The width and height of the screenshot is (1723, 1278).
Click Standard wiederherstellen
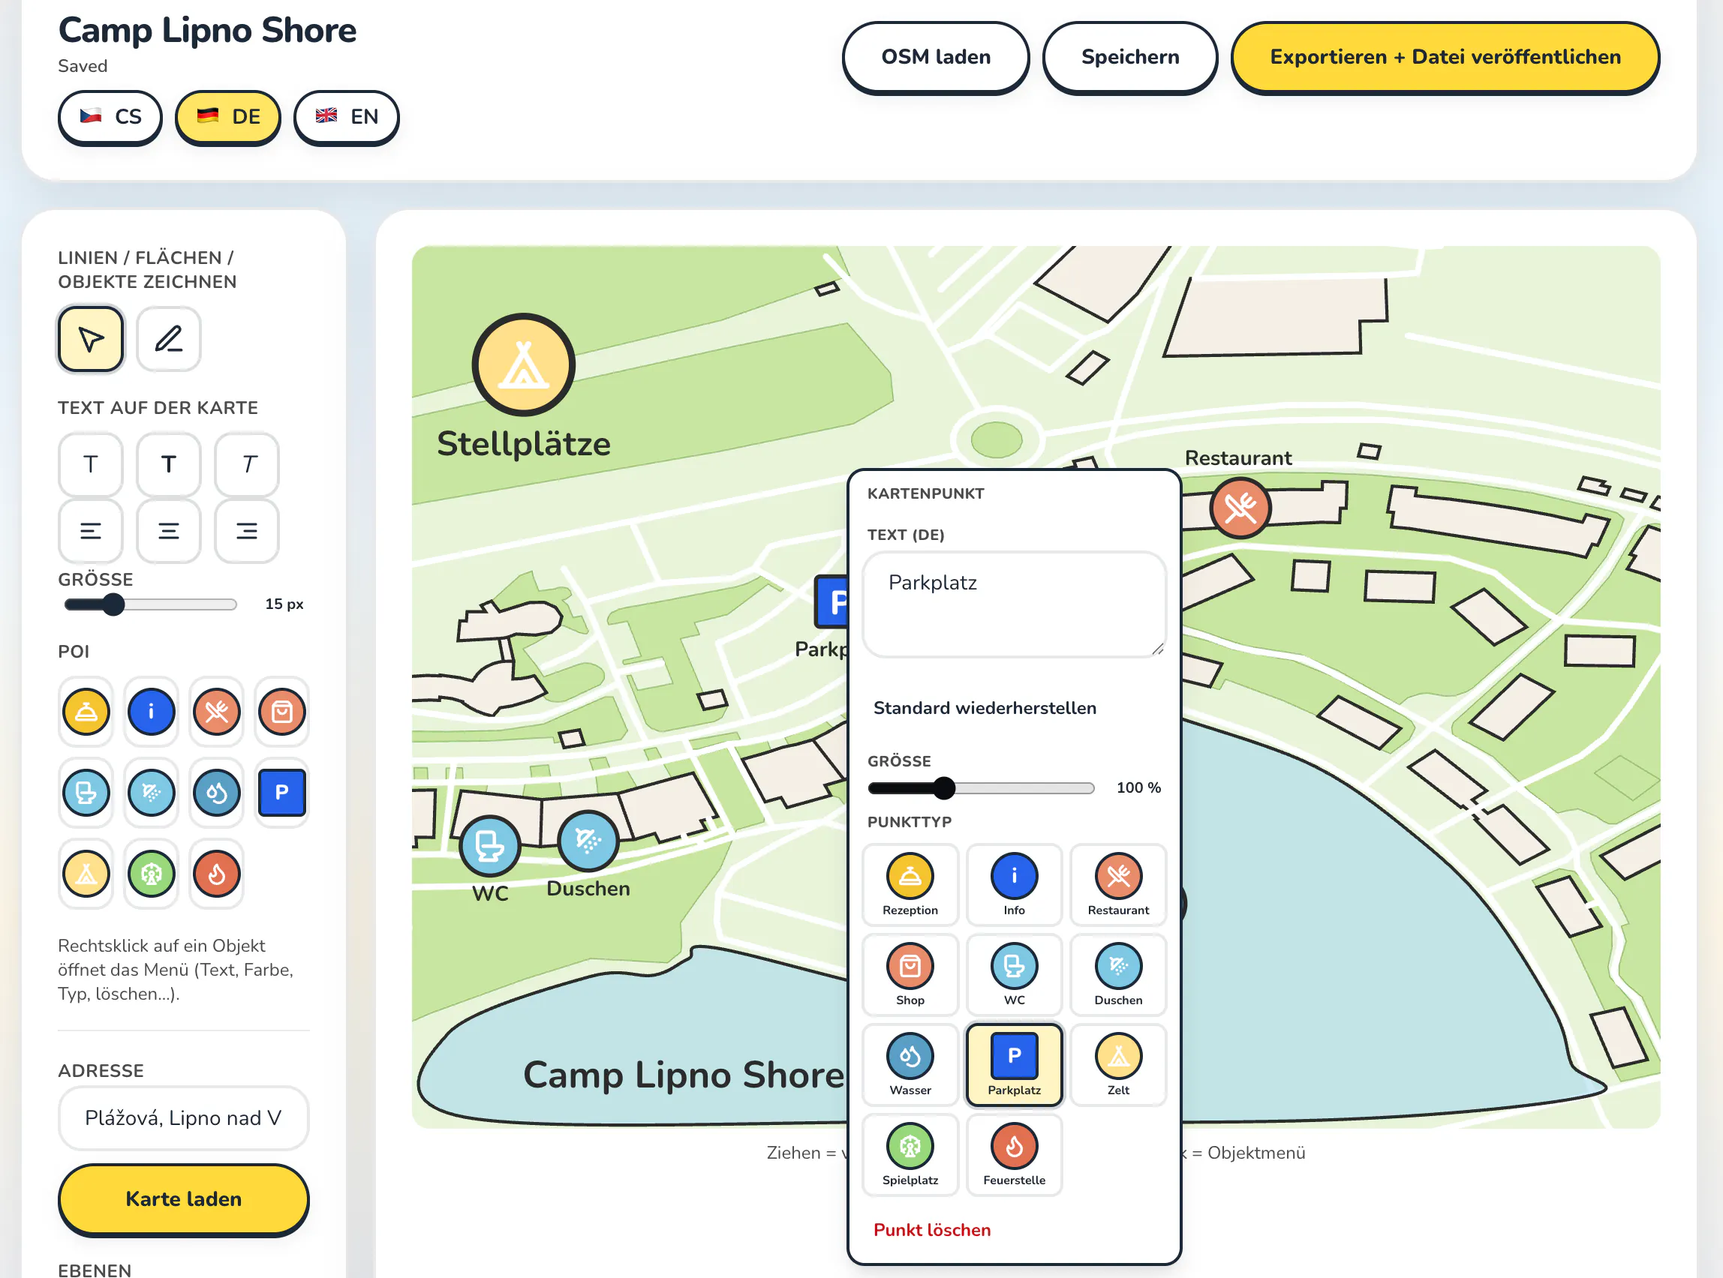pyautogui.click(x=985, y=708)
